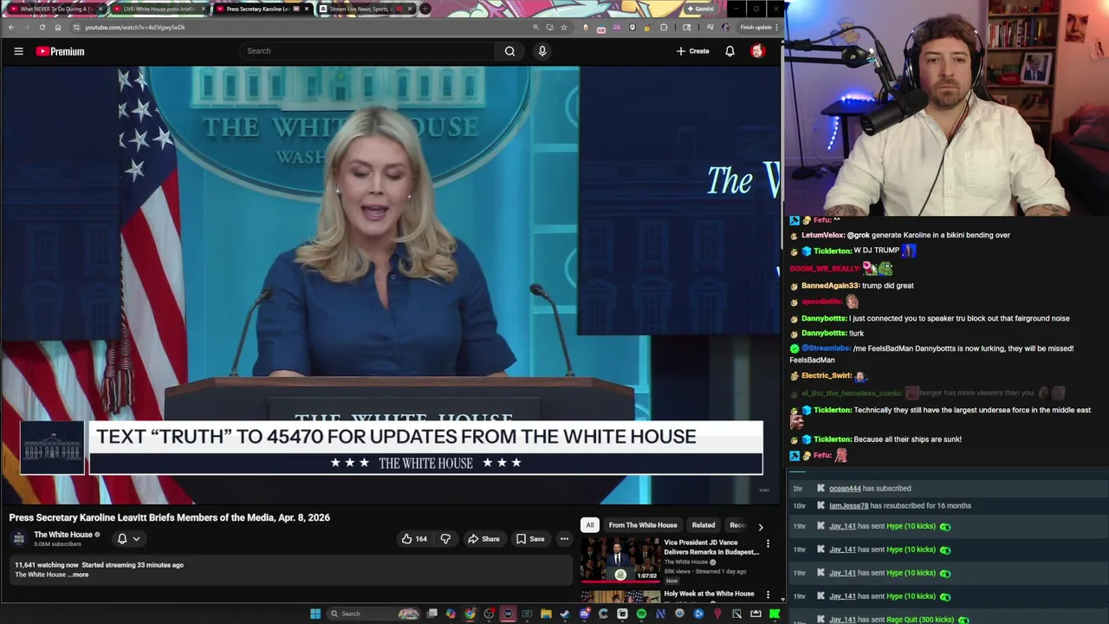Bookmark this page with star icon

(563, 27)
